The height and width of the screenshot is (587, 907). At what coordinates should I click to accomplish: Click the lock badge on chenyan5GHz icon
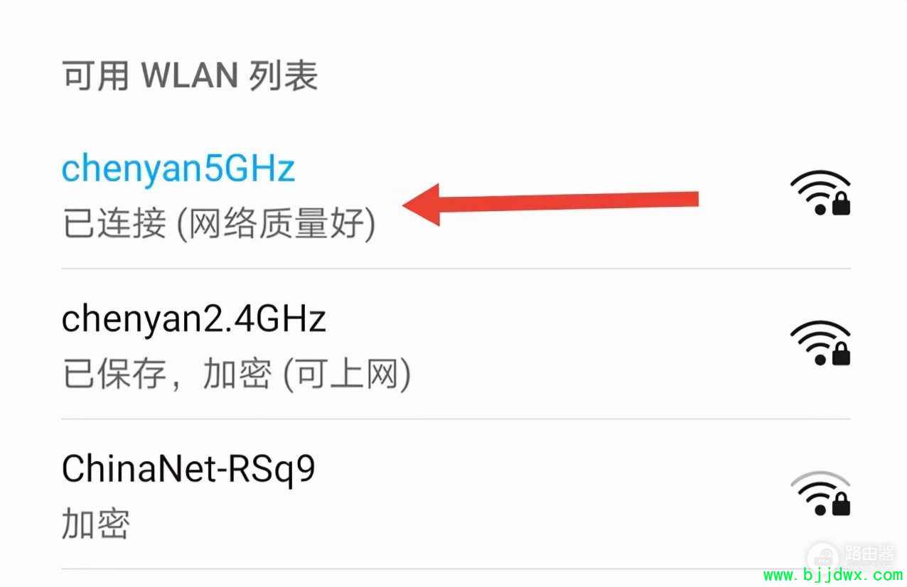(841, 205)
